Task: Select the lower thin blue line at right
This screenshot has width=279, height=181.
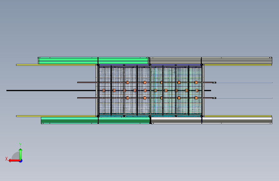Action: tap(244, 98)
